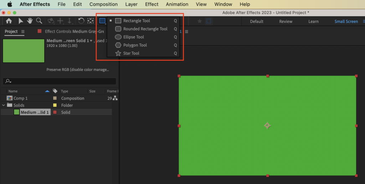The image size is (365, 184).
Task: Open the dropdown arrow beside the solid's name
Action: 91,41
